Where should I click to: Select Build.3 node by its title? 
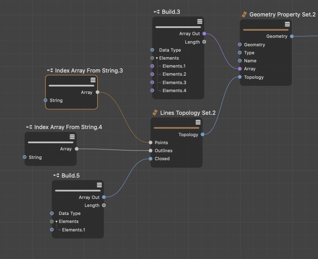pyautogui.click(x=171, y=12)
